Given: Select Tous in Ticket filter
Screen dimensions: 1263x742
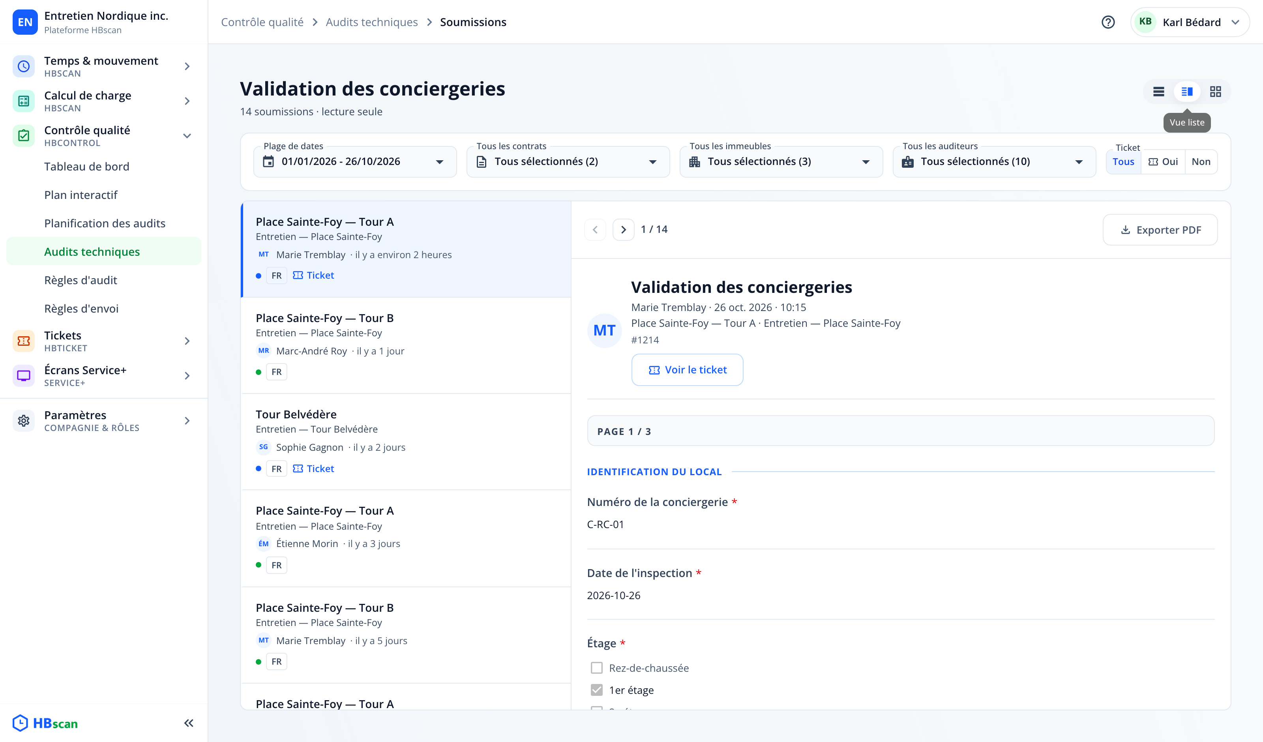Looking at the screenshot, I should (1123, 161).
